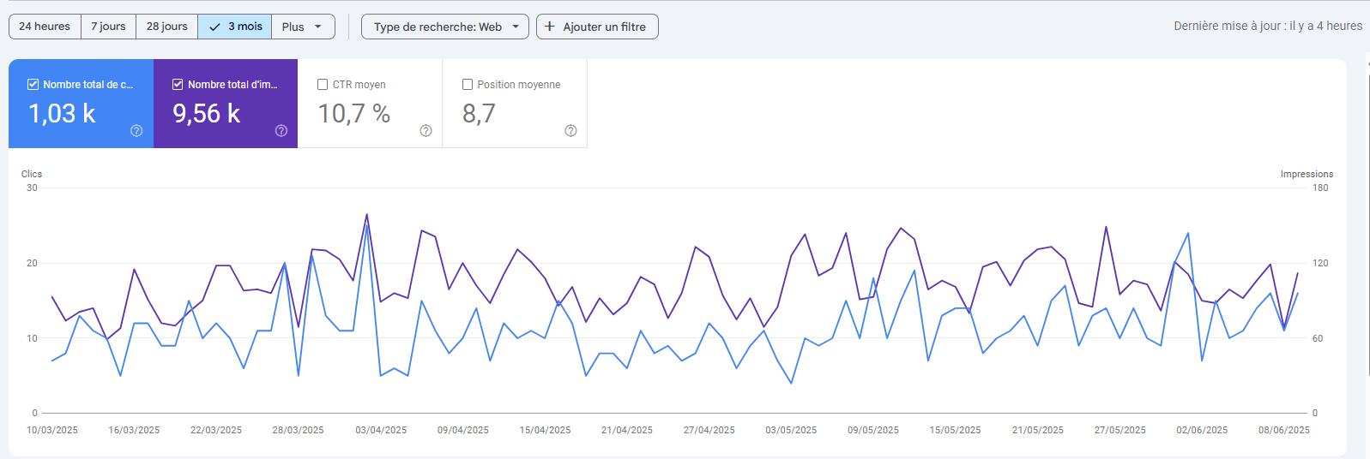Click the plus icon in Ajouter un filtre
1370x459 pixels.
click(x=550, y=27)
